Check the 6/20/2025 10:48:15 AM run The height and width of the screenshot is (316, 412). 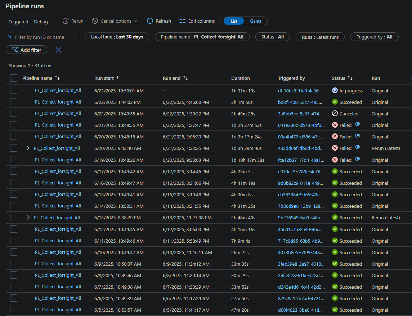pyautogui.click(x=14, y=137)
